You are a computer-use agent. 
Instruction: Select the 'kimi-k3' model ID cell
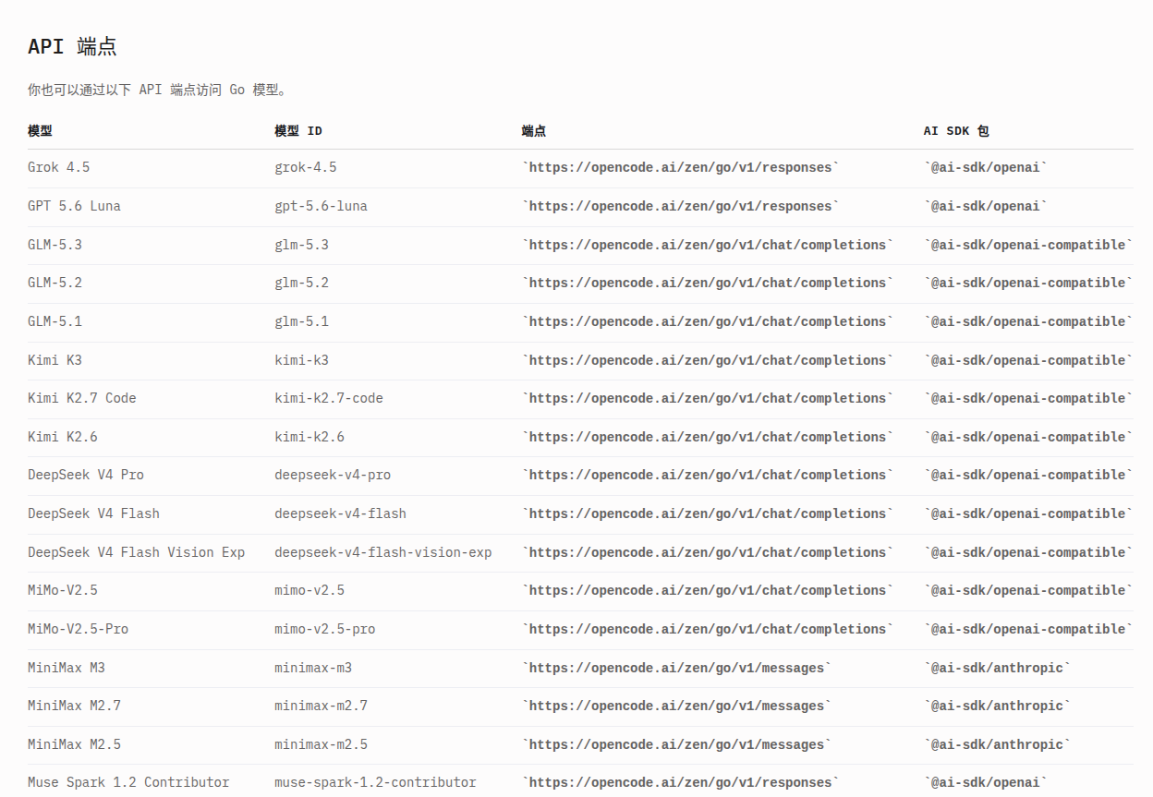pos(301,360)
